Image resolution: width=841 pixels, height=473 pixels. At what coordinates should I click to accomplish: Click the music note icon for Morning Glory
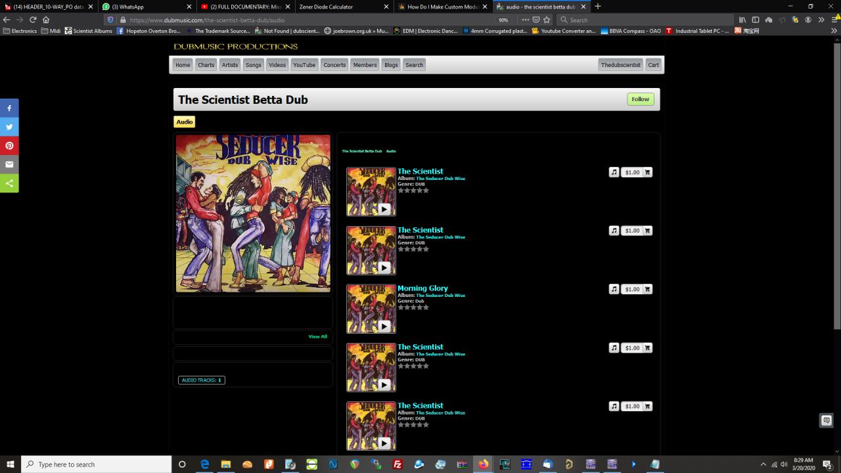[614, 289]
